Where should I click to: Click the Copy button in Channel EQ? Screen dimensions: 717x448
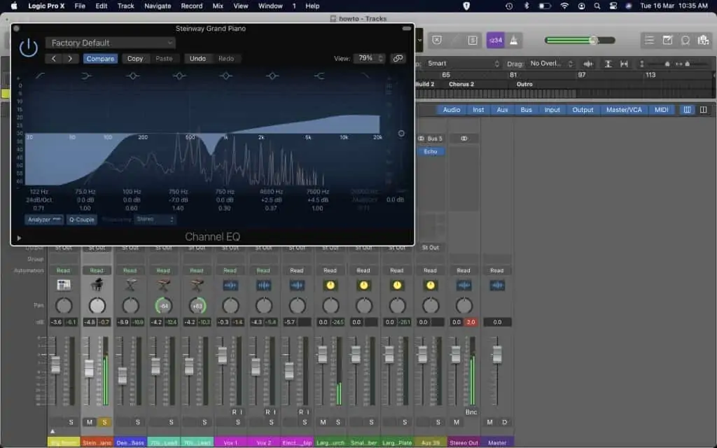pos(135,59)
